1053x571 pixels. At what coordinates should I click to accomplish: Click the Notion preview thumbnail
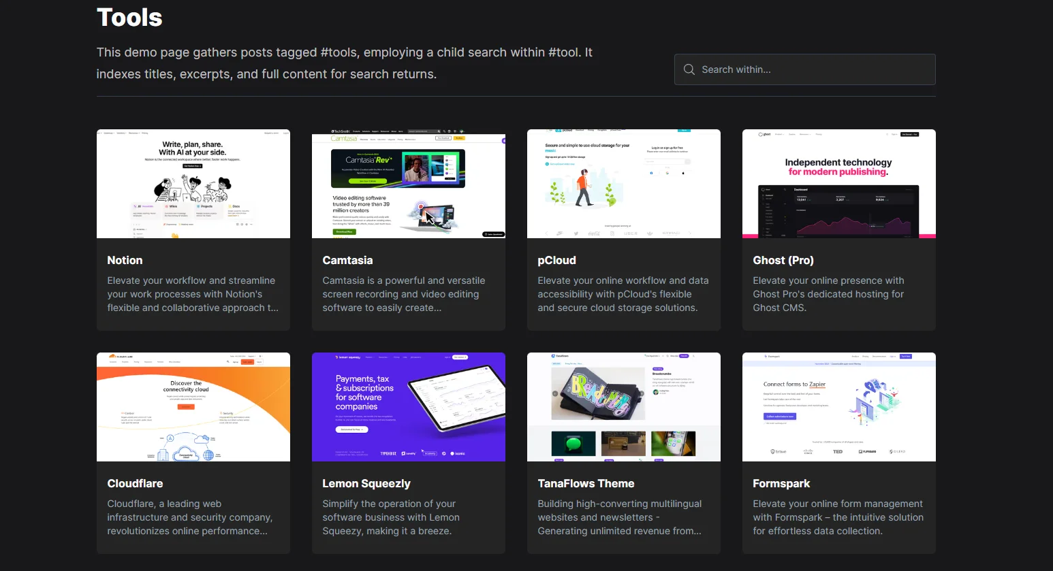pos(193,183)
